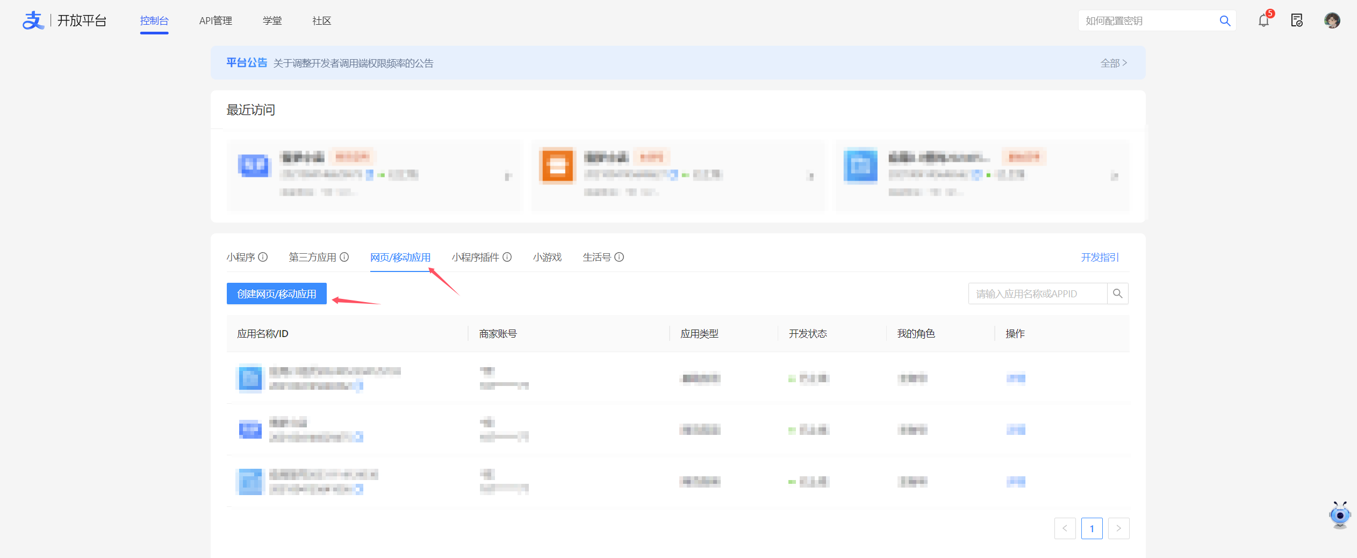This screenshot has height=558, width=1357.
Task: Click the search magnifier beside 如何配置密钥
Action: tap(1225, 20)
